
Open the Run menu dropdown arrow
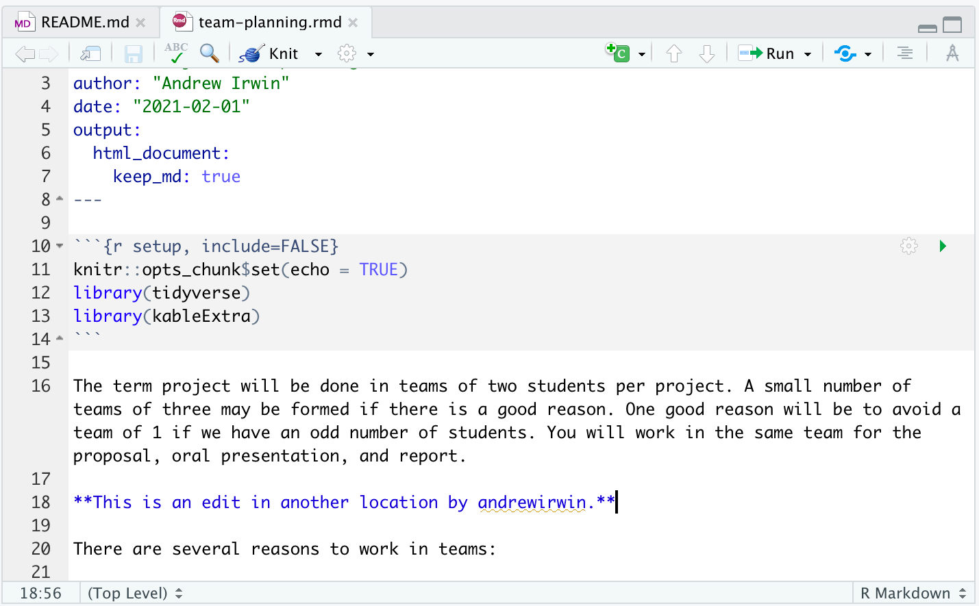click(809, 53)
